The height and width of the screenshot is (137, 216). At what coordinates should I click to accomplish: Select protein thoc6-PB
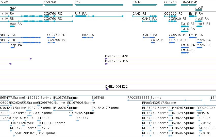point(200,48)
